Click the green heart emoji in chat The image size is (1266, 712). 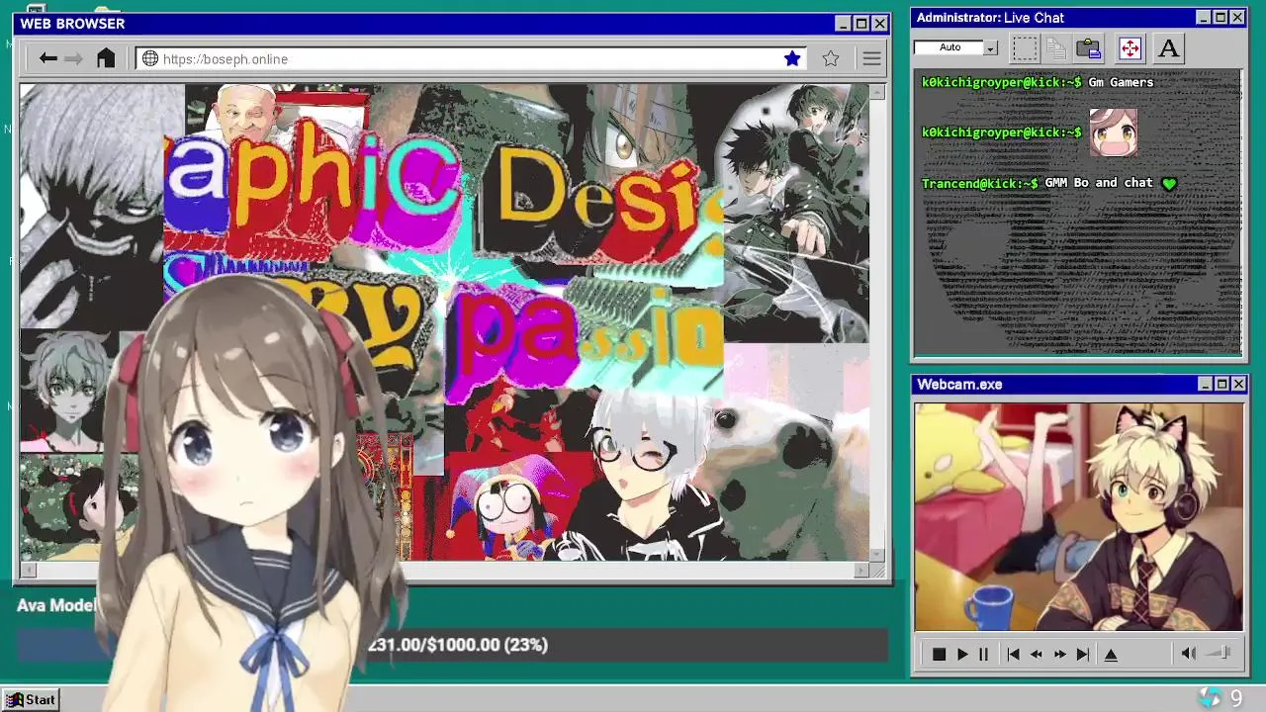(1169, 183)
